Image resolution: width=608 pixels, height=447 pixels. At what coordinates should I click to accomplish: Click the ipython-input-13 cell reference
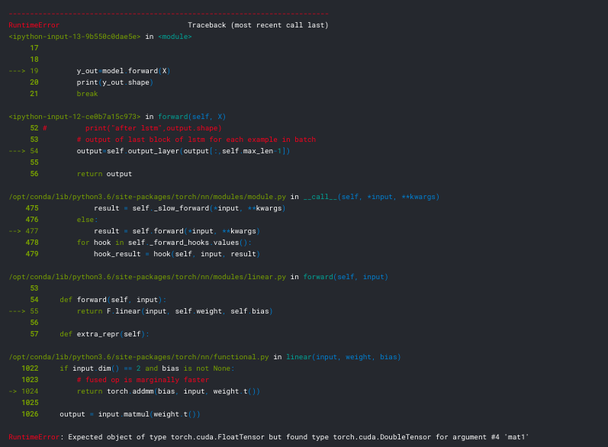[75, 37]
